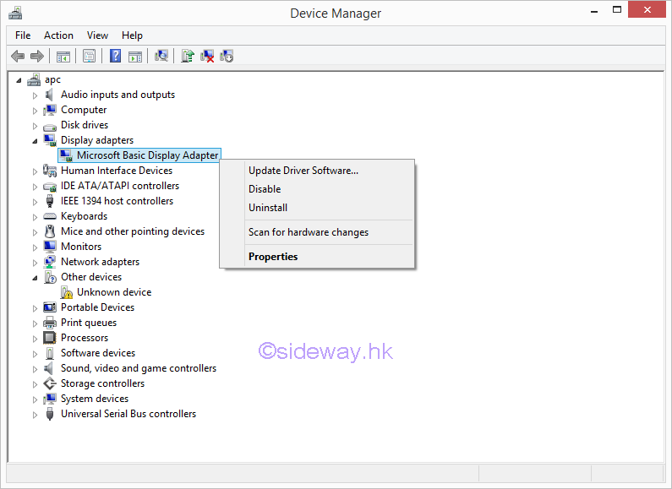
Task: Click the Show/Hide Console Tree toolbar icon
Action: point(63,56)
